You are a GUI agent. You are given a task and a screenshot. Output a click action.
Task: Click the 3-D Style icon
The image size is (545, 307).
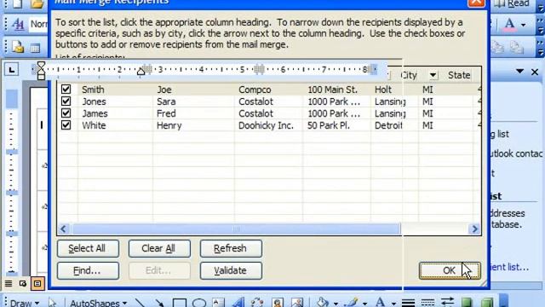(x=487, y=303)
